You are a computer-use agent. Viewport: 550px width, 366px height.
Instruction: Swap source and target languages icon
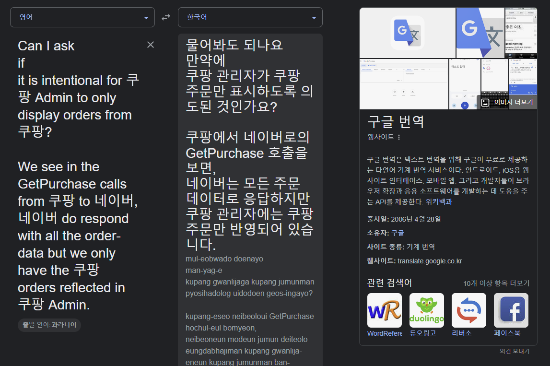[x=166, y=17]
